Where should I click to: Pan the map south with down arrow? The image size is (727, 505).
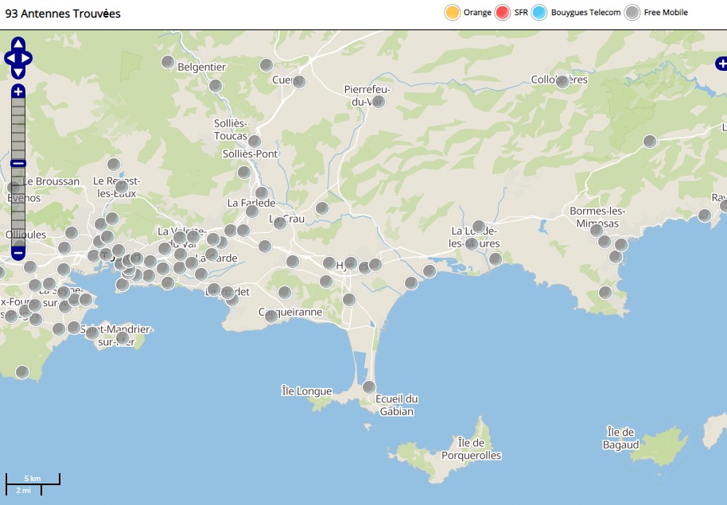pyautogui.click(x=18, y=72)
